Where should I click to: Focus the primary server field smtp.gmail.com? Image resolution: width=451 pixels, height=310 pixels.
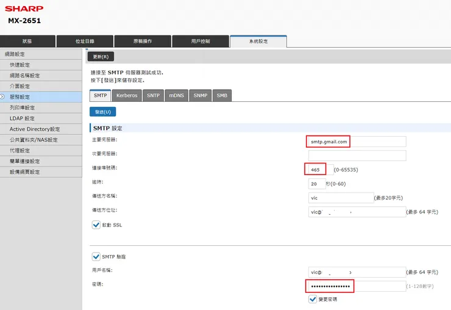[357, 142]
